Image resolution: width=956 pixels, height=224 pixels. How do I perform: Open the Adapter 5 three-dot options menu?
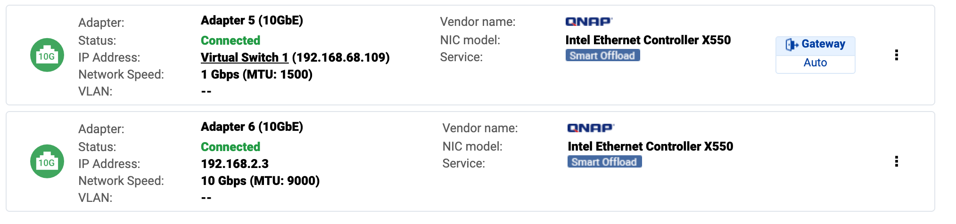point(896,55)
